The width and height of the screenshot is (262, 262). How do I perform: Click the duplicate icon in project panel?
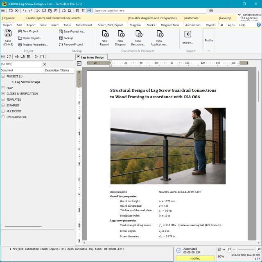pos(23,56)
